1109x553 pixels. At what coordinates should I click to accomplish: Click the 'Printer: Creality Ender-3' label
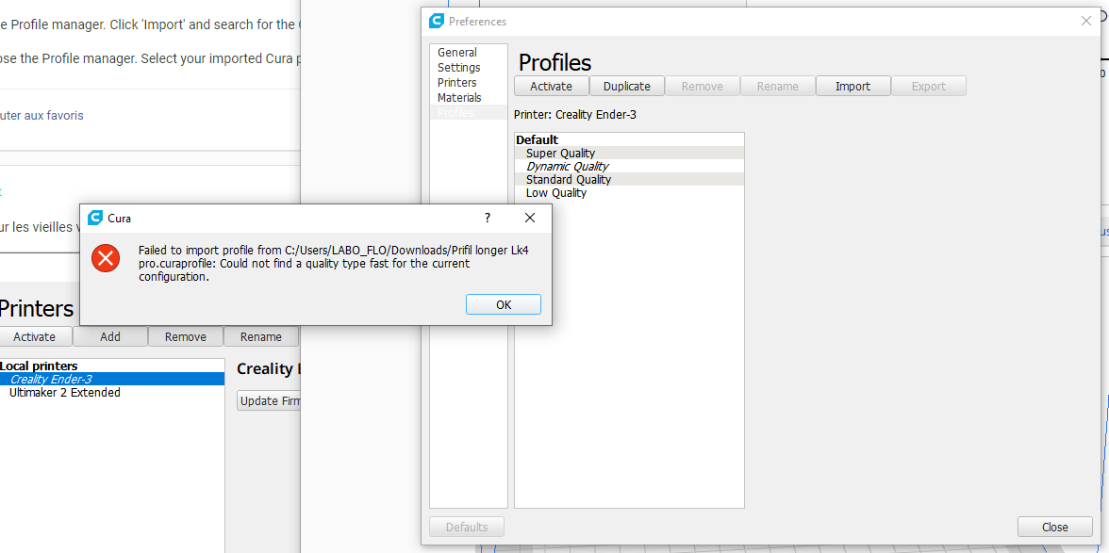point(575,114)
